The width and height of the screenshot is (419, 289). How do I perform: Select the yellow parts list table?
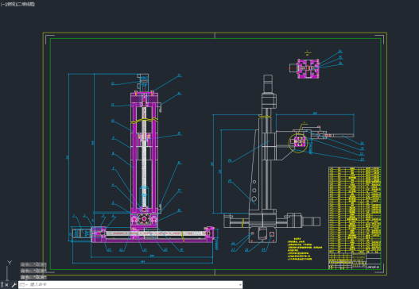[x=355, y=210]
